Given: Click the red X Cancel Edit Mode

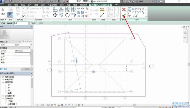Looking at the screenshot, I should coord(124,9).
